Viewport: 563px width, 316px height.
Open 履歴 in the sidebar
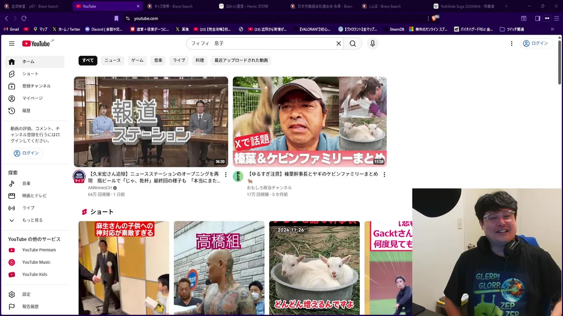point(35,111)
